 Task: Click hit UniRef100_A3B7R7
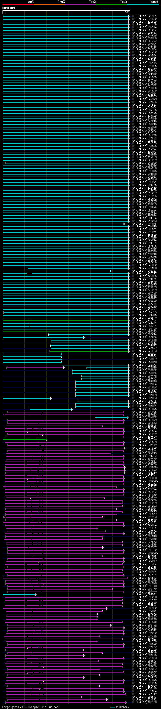(x=144, y=274)
